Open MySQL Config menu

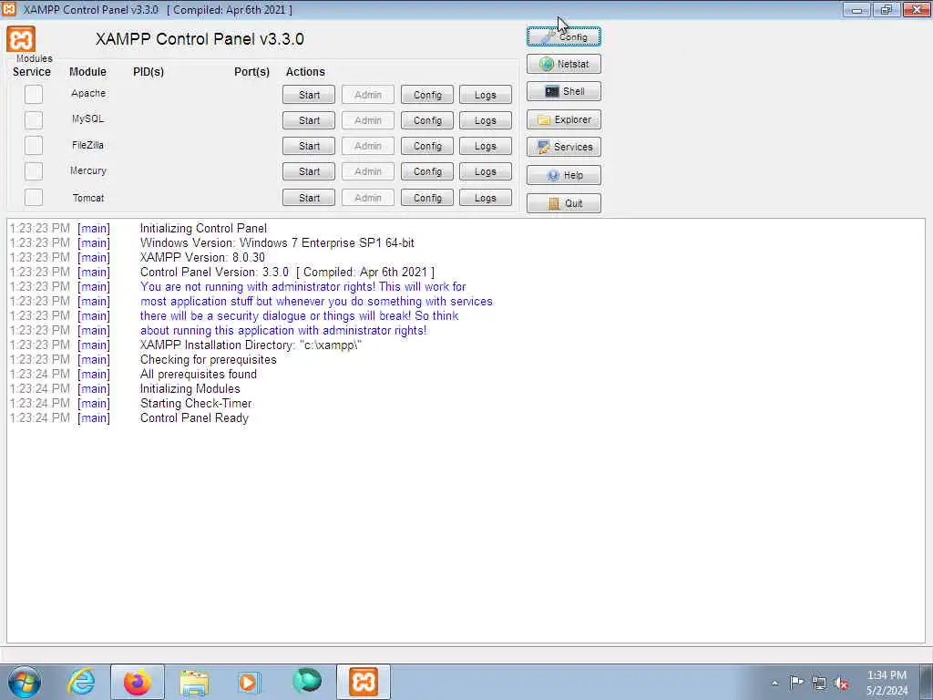click(x=427, y=120)
